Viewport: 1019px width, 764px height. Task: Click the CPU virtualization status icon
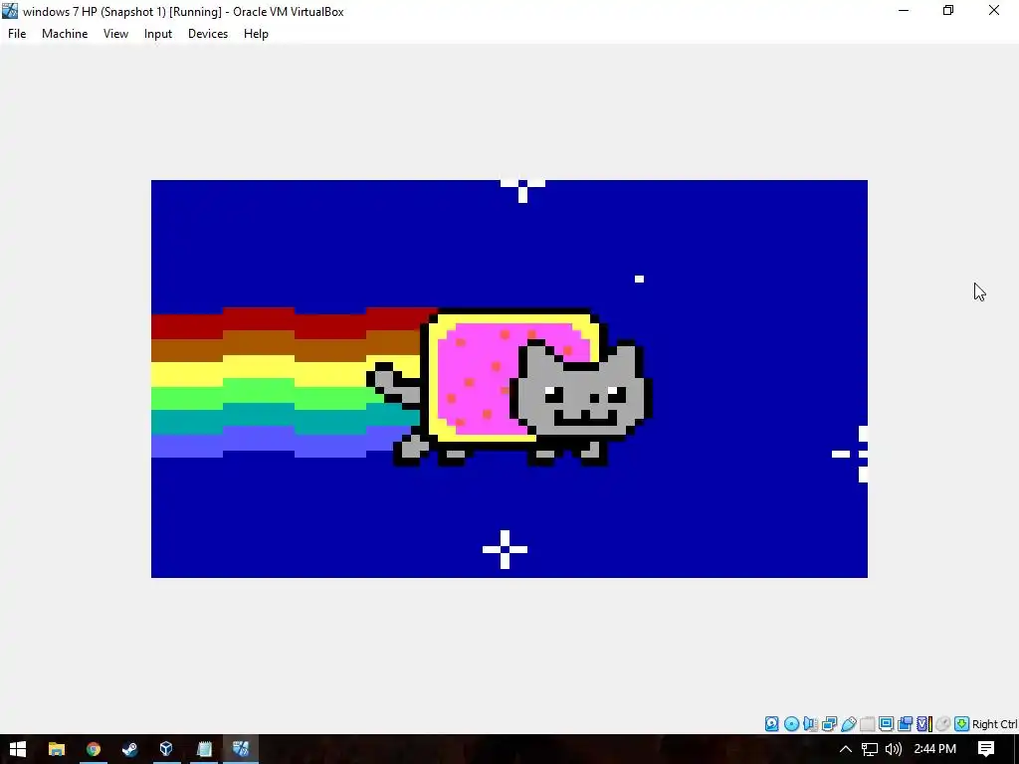pyautogui.click(x=924, y=724)
